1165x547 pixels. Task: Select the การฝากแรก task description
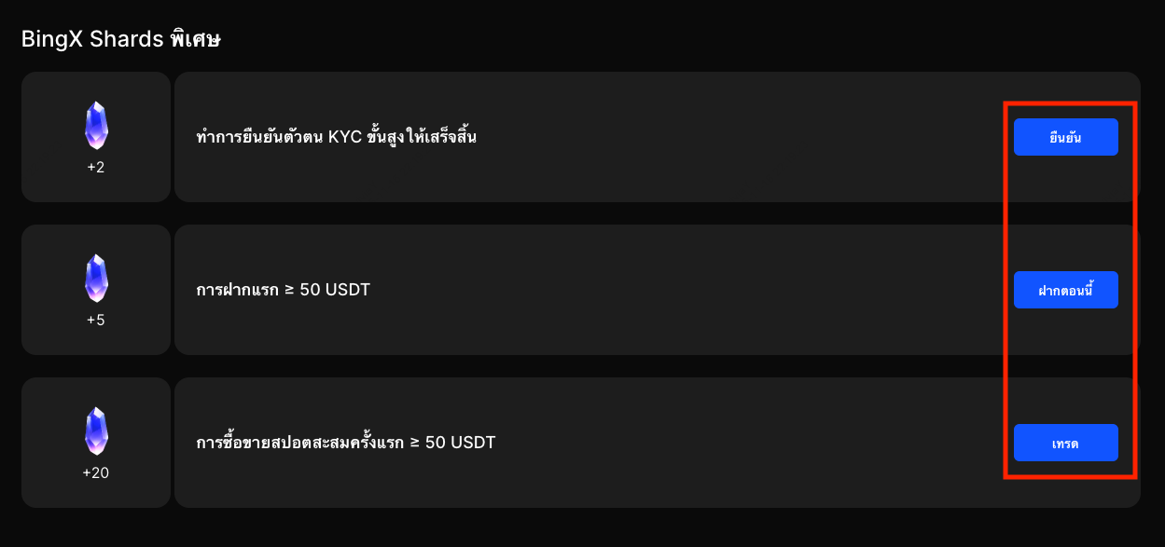pyautogui.click(x=283, y=290)
